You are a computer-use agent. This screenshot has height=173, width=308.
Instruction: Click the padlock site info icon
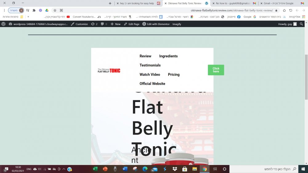[276, 10]
